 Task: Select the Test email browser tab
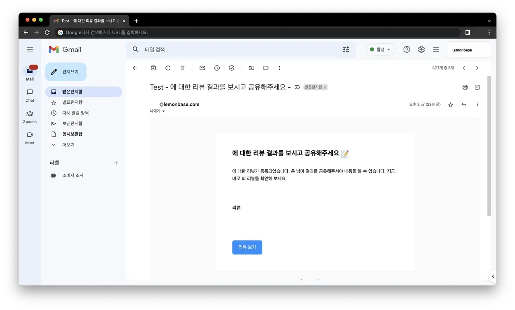[90, 21]
